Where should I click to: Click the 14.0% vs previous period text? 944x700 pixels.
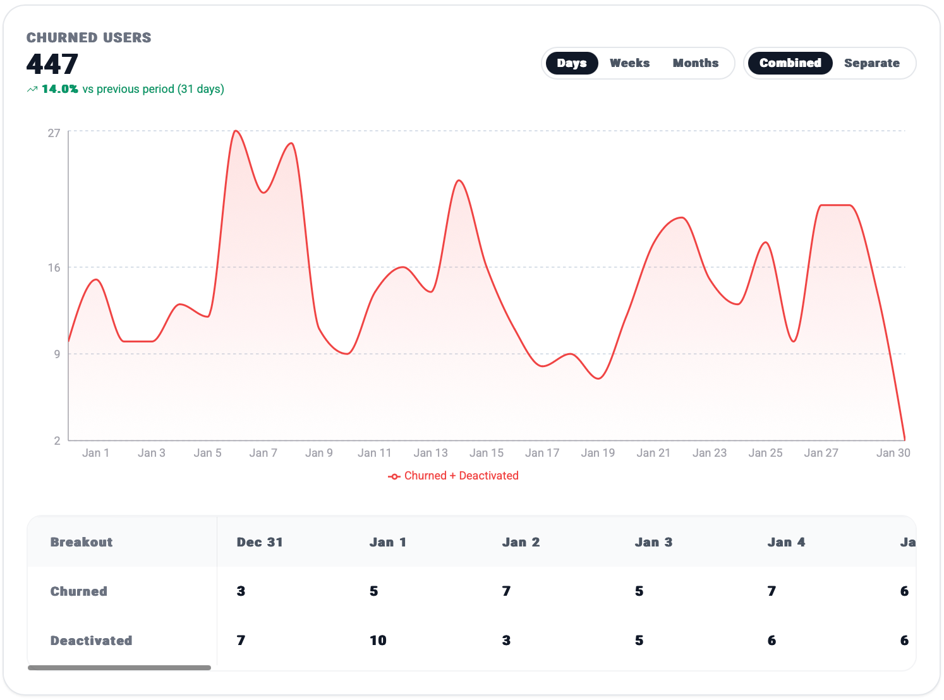click(133, 89)
